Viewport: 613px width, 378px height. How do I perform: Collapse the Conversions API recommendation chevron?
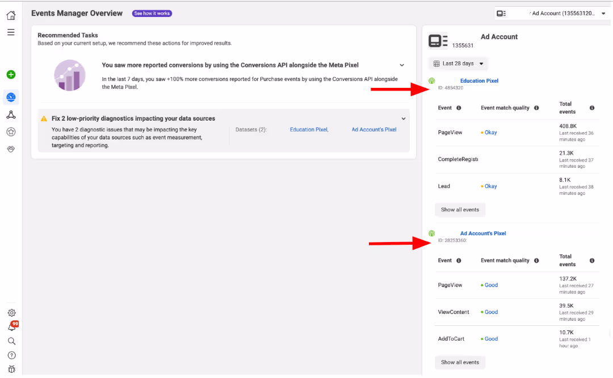pyautogui.click(x=402, y=65)
